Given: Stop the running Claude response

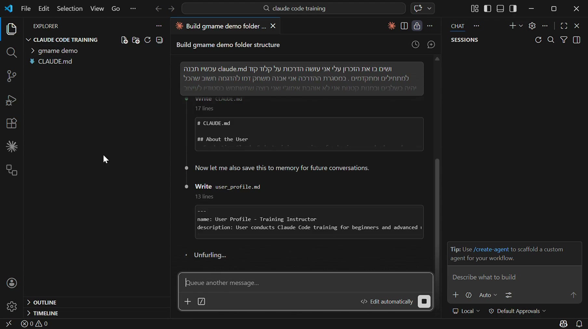Looking at the screenshot, I should [424, 301].
